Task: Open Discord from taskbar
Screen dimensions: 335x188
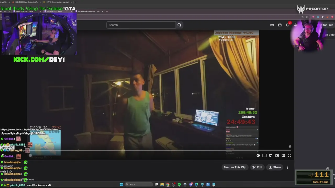Action: (191, 184)
